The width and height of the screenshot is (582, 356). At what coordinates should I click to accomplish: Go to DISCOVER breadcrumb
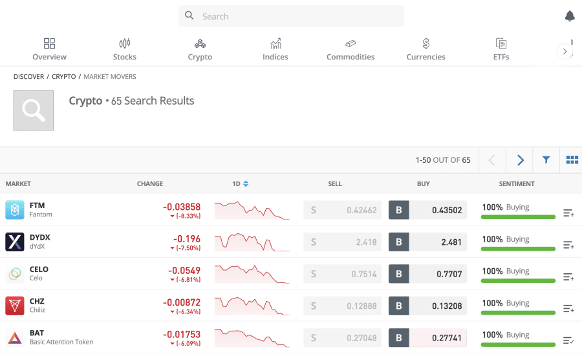tap(28, 77)
